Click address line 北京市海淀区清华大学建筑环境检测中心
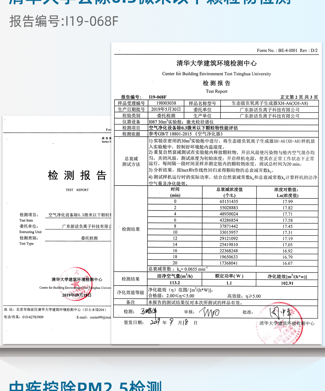Viewport: 325px width, 391px height. click(61, 309)
